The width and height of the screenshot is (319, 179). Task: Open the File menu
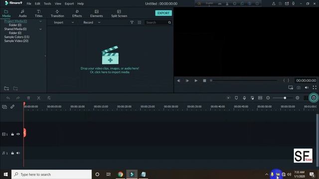(x=29, y=3)
